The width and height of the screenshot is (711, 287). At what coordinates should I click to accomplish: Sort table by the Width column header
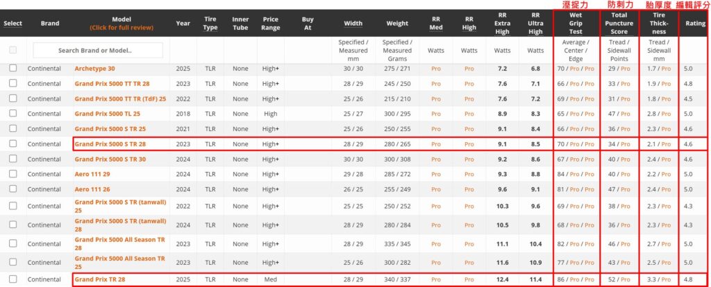pyautogui.click(x=353, y=24)
